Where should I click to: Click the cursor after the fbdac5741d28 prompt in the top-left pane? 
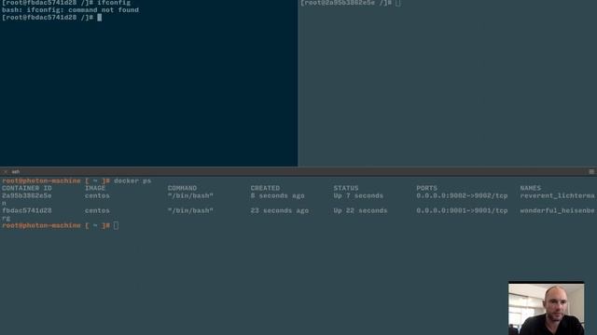[x=100, y=18]
